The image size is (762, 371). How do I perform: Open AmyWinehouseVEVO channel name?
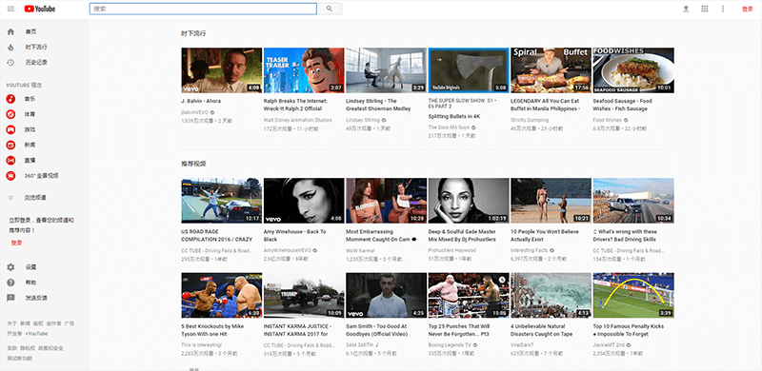coord(288,250)
